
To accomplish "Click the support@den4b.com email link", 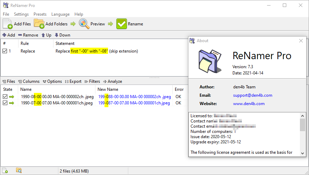I will tap(253, 95).
